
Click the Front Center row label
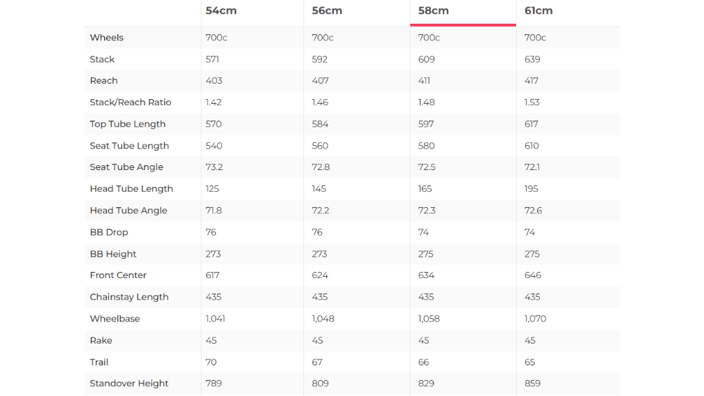pyautogui.click(x=118, y=275)
